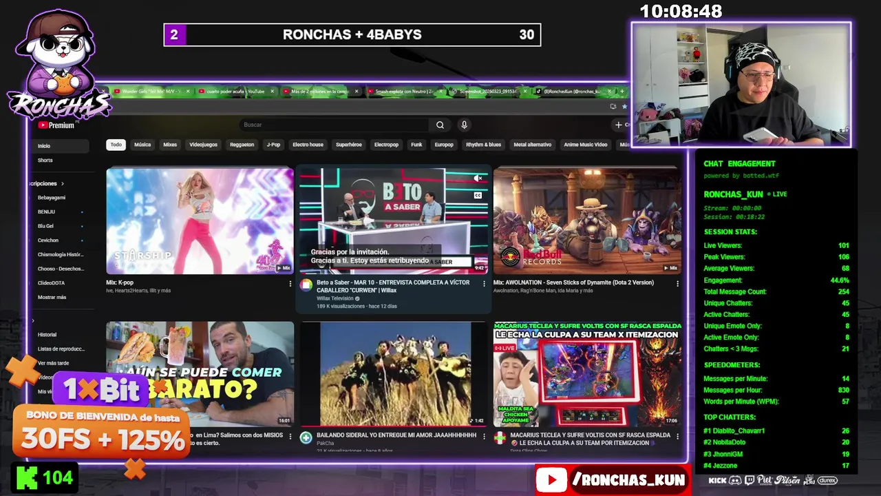Open options menu for Lima food video
This screenshot has width=881, height=496.
[x=290, y=436]
